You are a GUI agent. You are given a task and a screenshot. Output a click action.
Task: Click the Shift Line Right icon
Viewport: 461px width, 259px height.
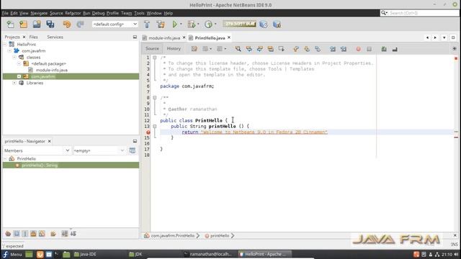[344, 49]
